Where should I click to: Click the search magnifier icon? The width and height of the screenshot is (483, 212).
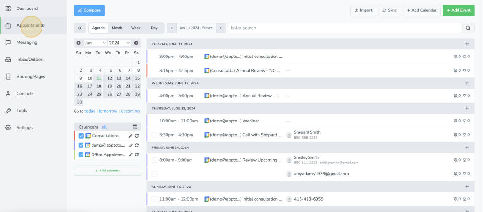(x=468, y=28)
